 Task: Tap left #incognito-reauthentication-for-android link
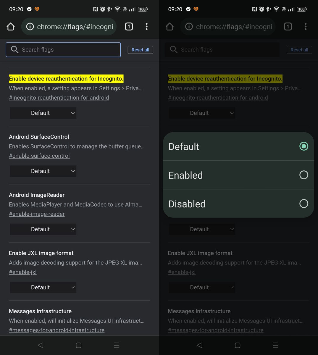(x=59, y=98)
